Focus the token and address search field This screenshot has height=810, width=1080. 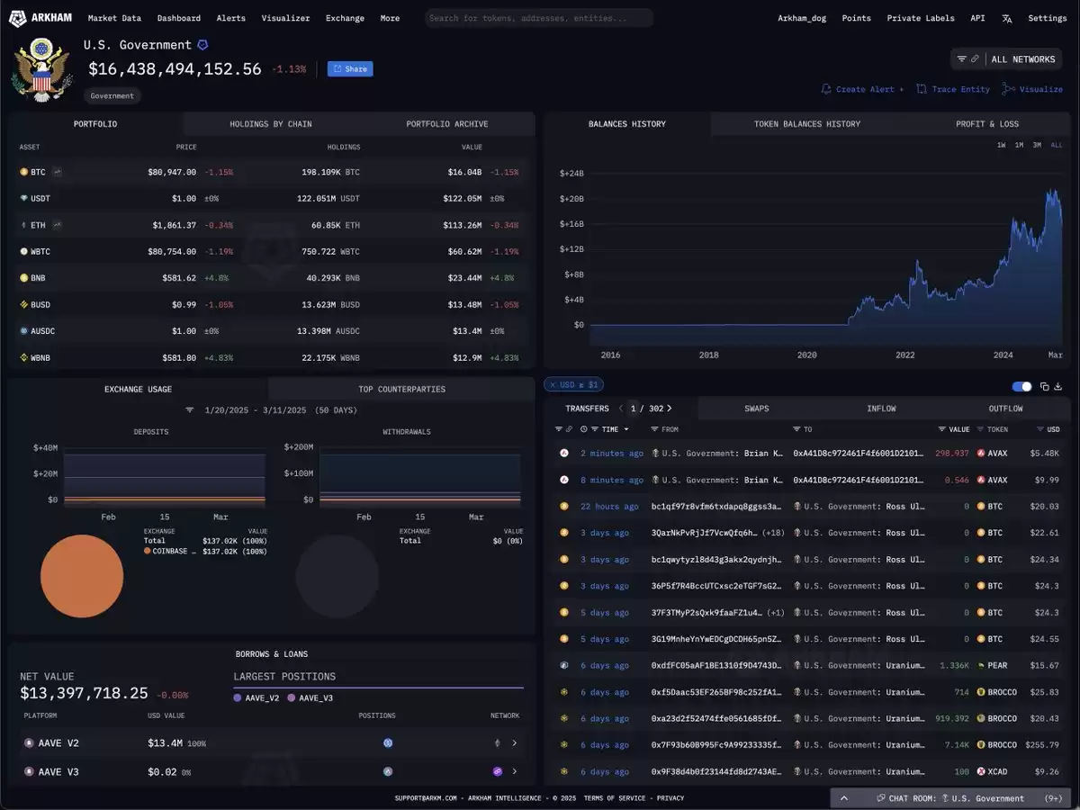coord(538,18)
